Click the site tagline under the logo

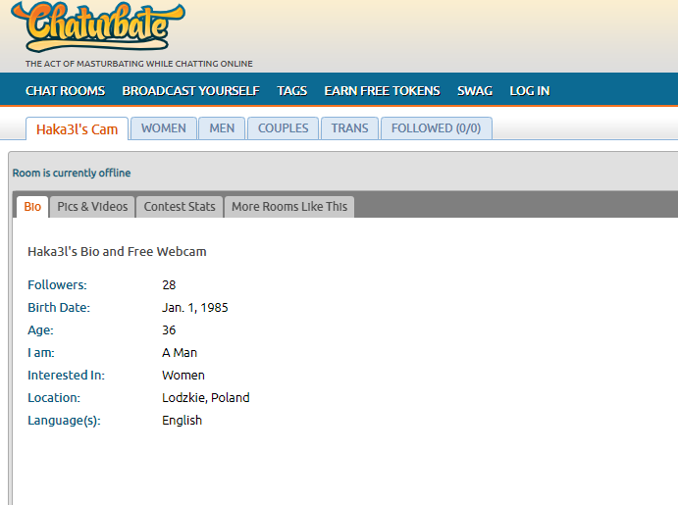pyautogui.click(x=138, y=64)
